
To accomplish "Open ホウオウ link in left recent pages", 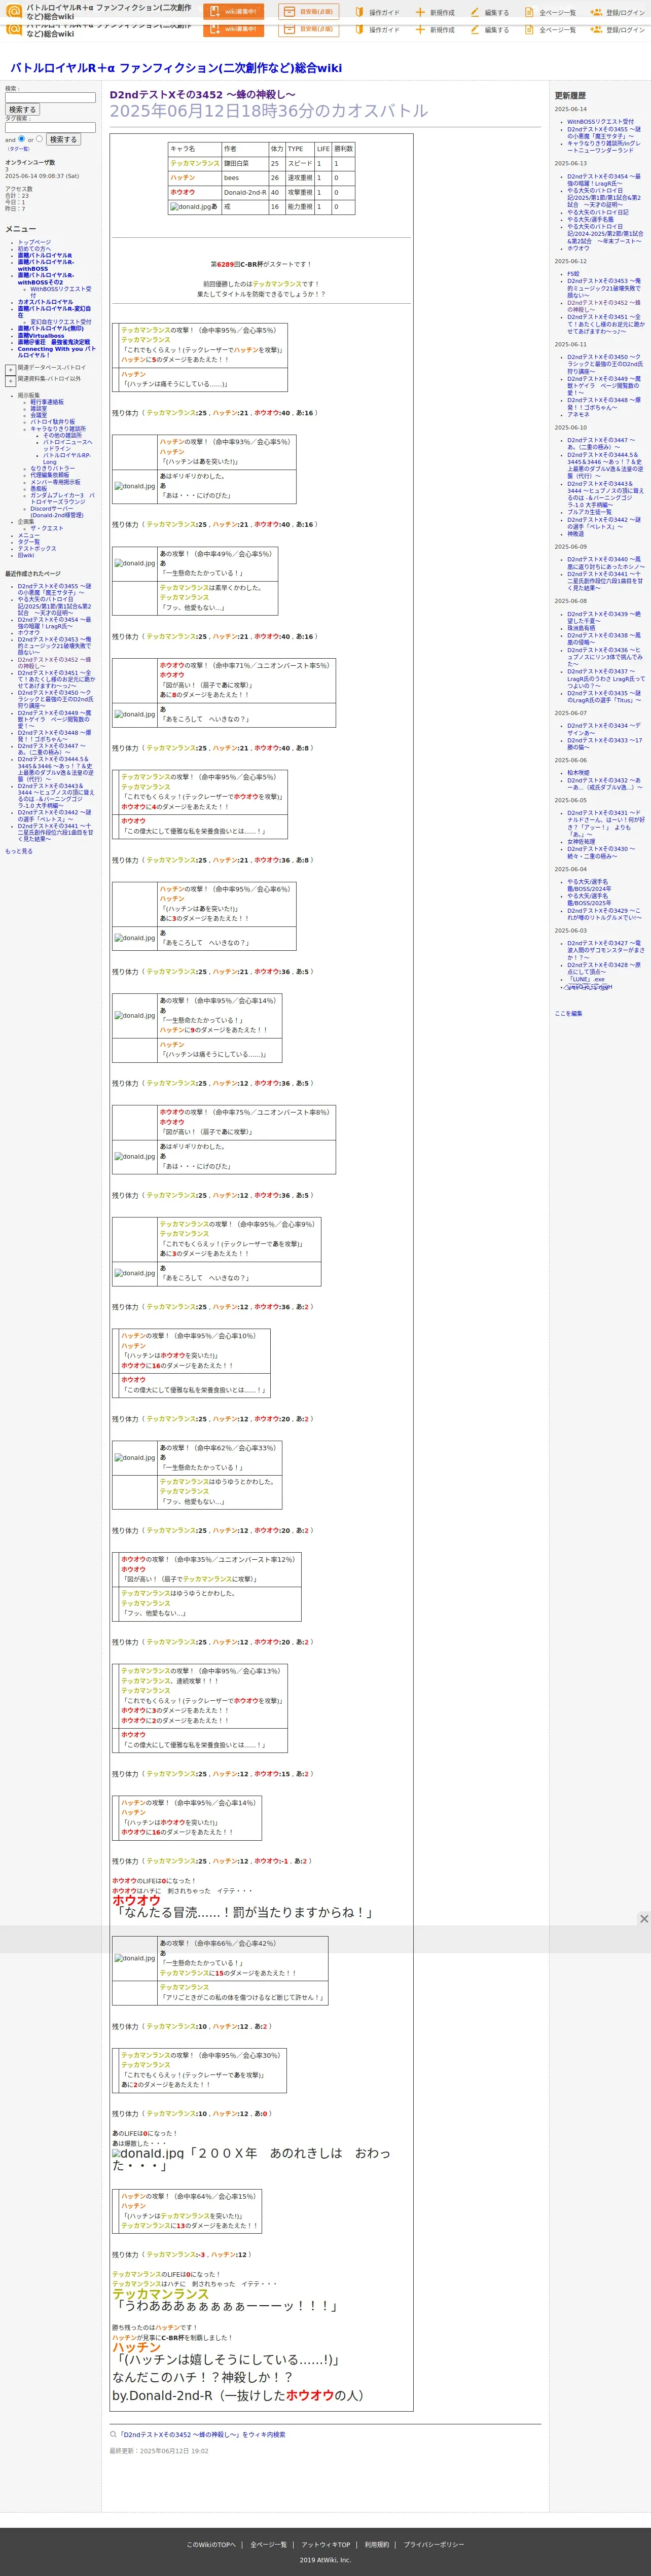I will (28, 632).
